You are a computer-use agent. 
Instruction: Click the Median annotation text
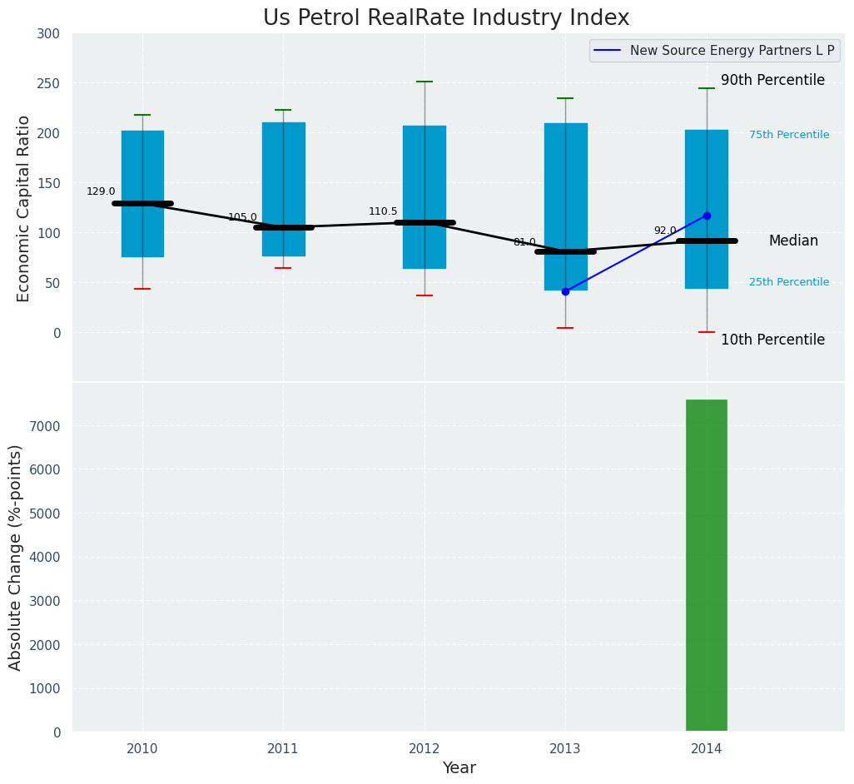[x=792, y=241]
